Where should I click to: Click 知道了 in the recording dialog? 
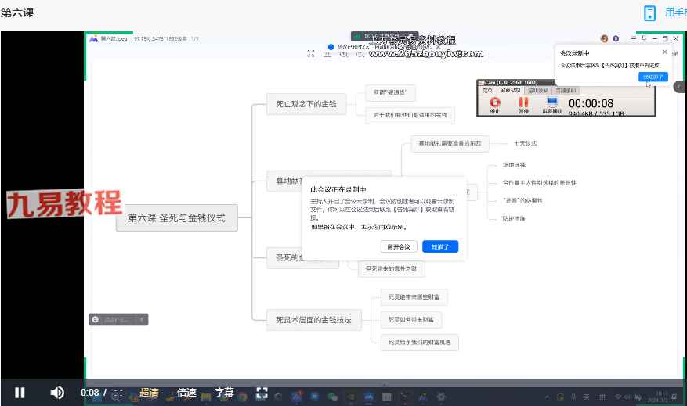click(x=440, y=246)
